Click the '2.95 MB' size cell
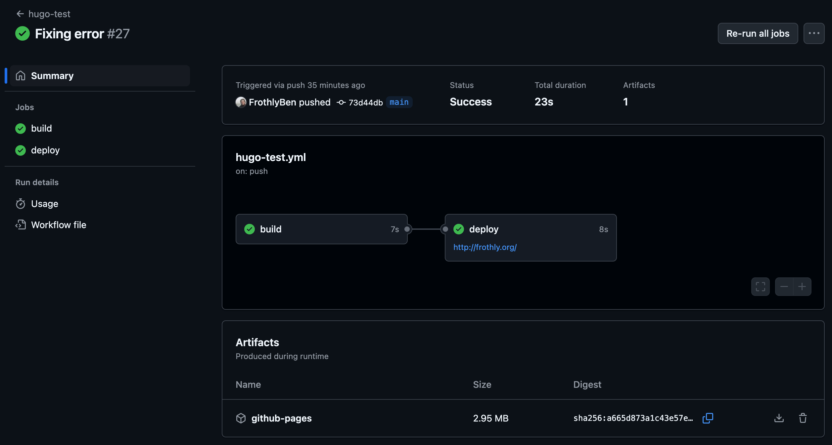The image size is (832, 445). click(491, 418)
